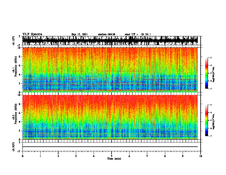Image resolution: width=226 pixels, height=175 pixels.
Task: Select the "Sep. 15, 2021" date text
Action: pyautogui.click(x=80, y=34)
